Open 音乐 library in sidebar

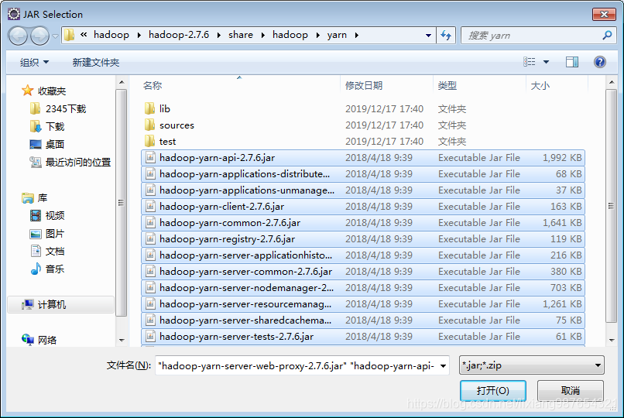(47, 269)
